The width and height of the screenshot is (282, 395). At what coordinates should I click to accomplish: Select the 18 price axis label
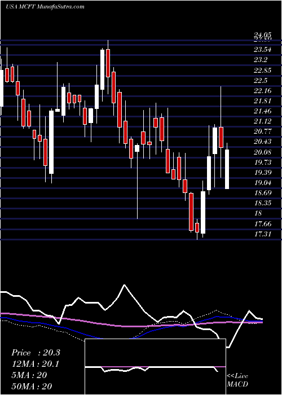[x=258, y=214]
